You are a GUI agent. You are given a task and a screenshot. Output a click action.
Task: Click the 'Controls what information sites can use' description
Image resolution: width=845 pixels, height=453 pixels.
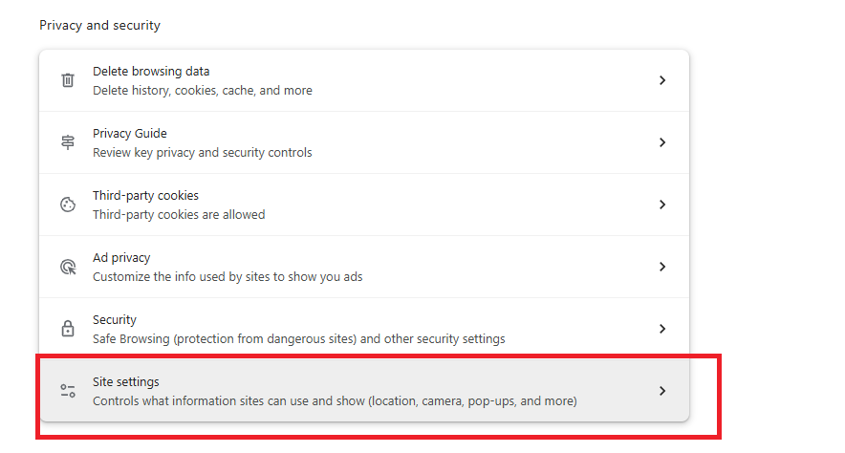tap(335, 401)
